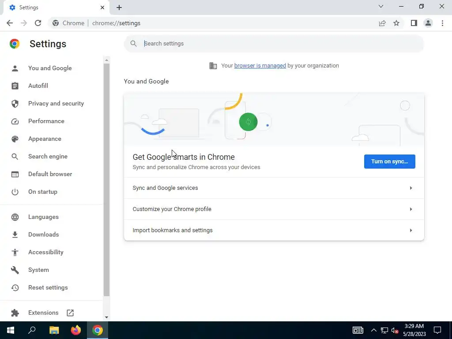Reload the settings page
This screenshot has width=452, height=339.
coord(38,23)
